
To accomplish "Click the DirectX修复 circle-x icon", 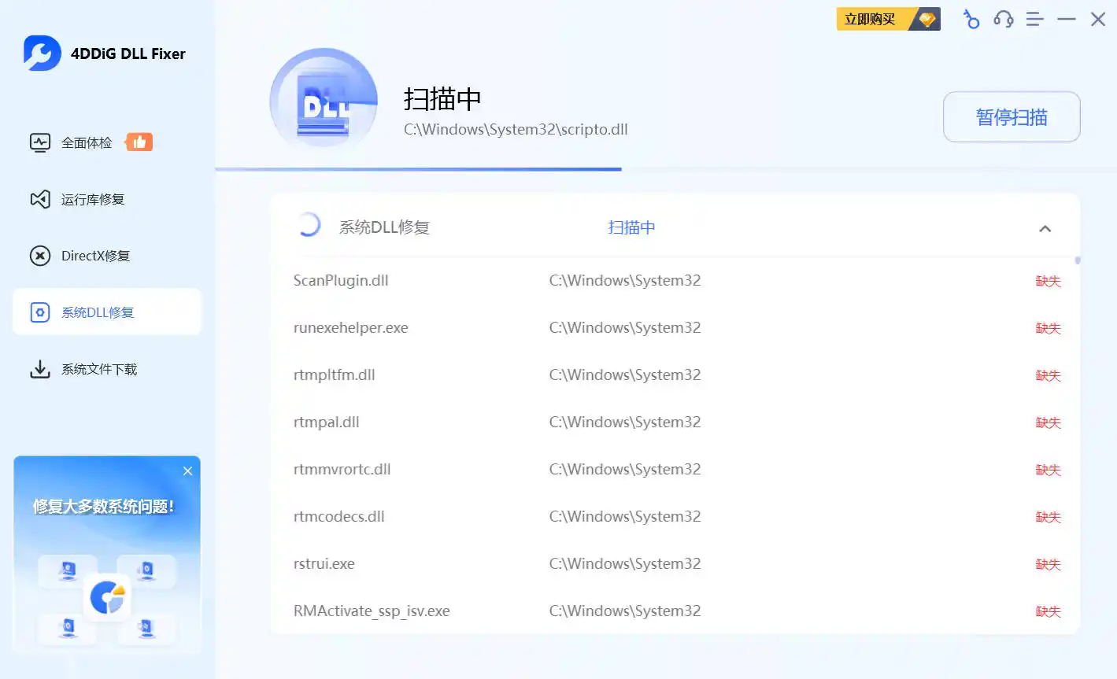I will [40, 256].
